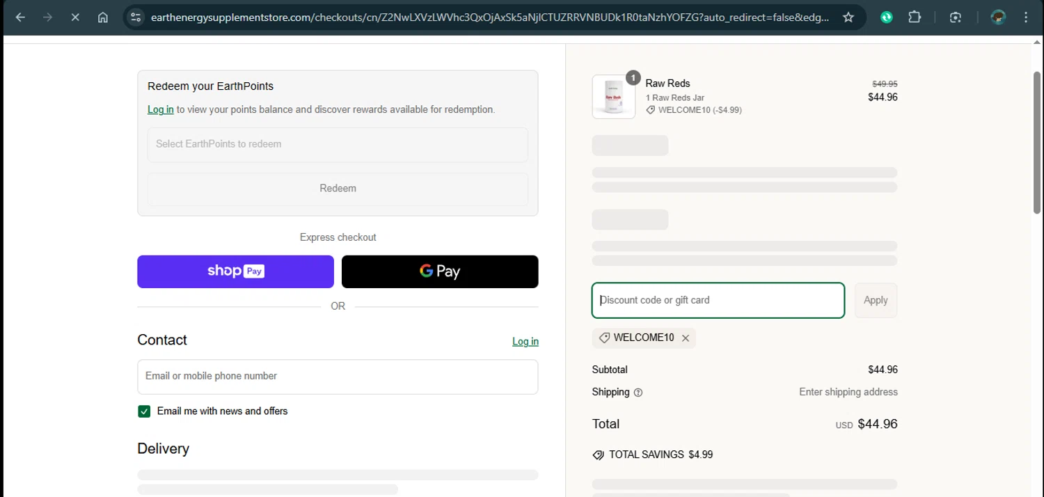Pay with Shop Pay

(x=235, y=271)
